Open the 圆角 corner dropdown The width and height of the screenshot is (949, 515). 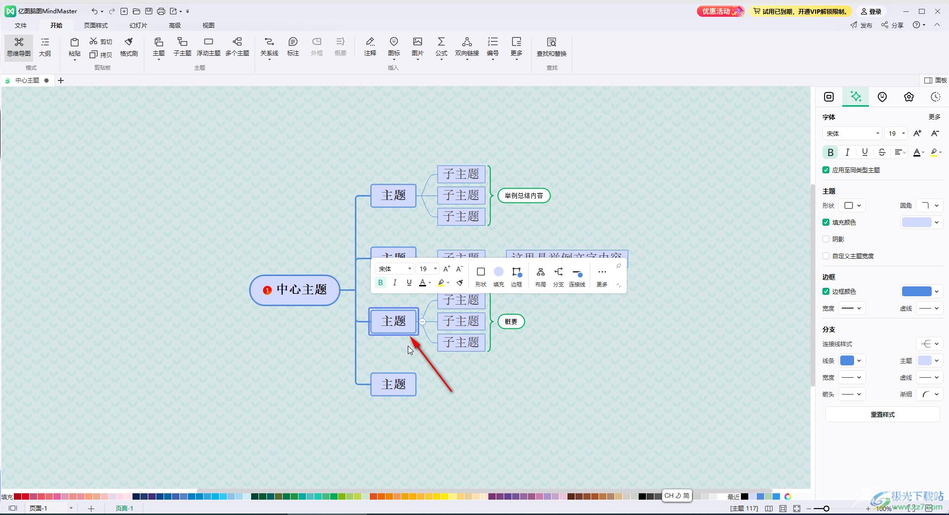pos(930,205)
